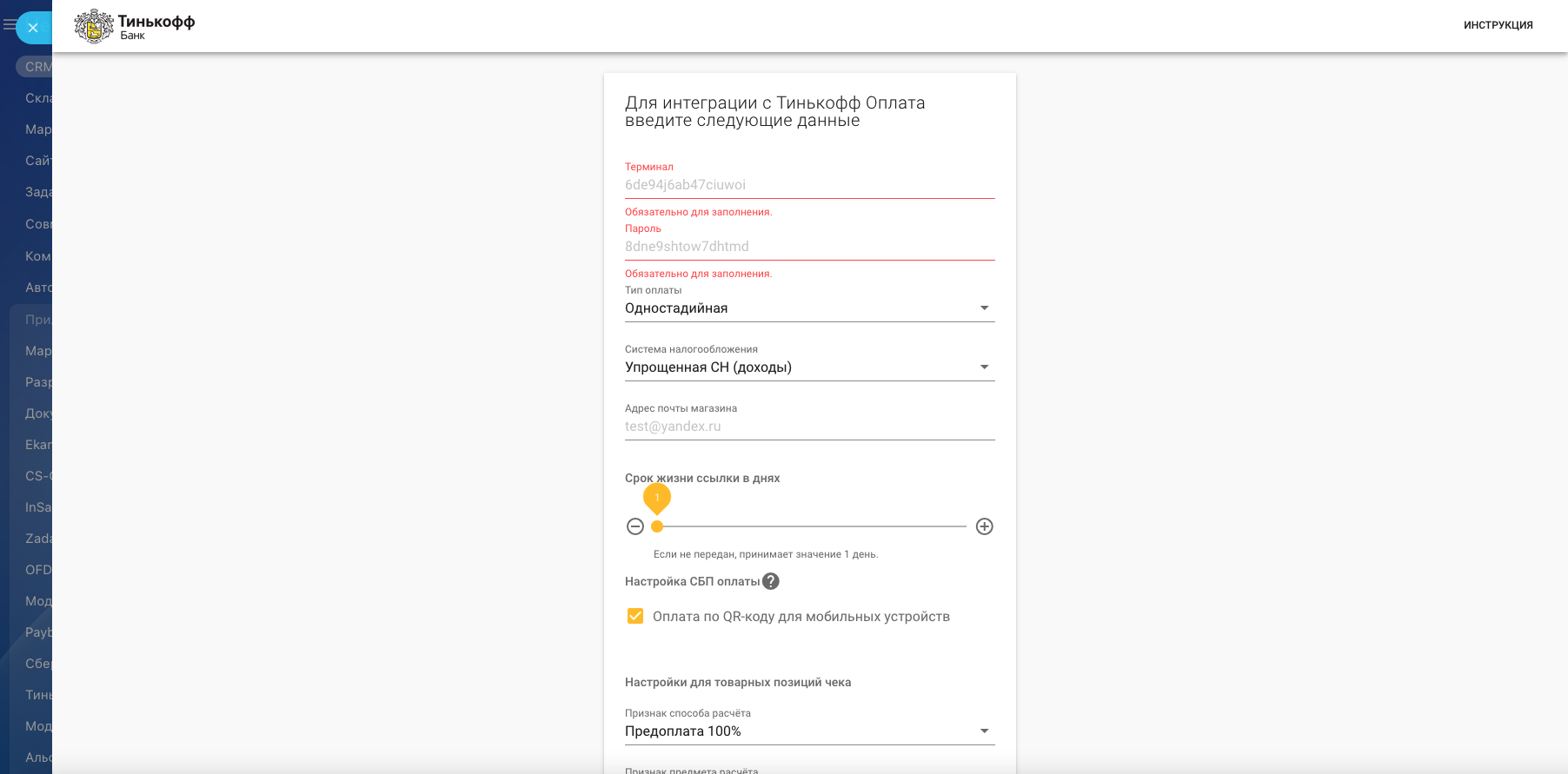The height and width of the screenshot is (774, 1568).
Task: Open the help tooltip beside Настройка СБП оплаты
Action: [x=771, y=581]
